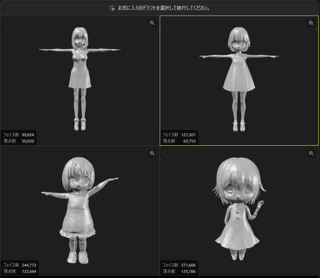Click the face count 99,824 value

coord(28,135)
